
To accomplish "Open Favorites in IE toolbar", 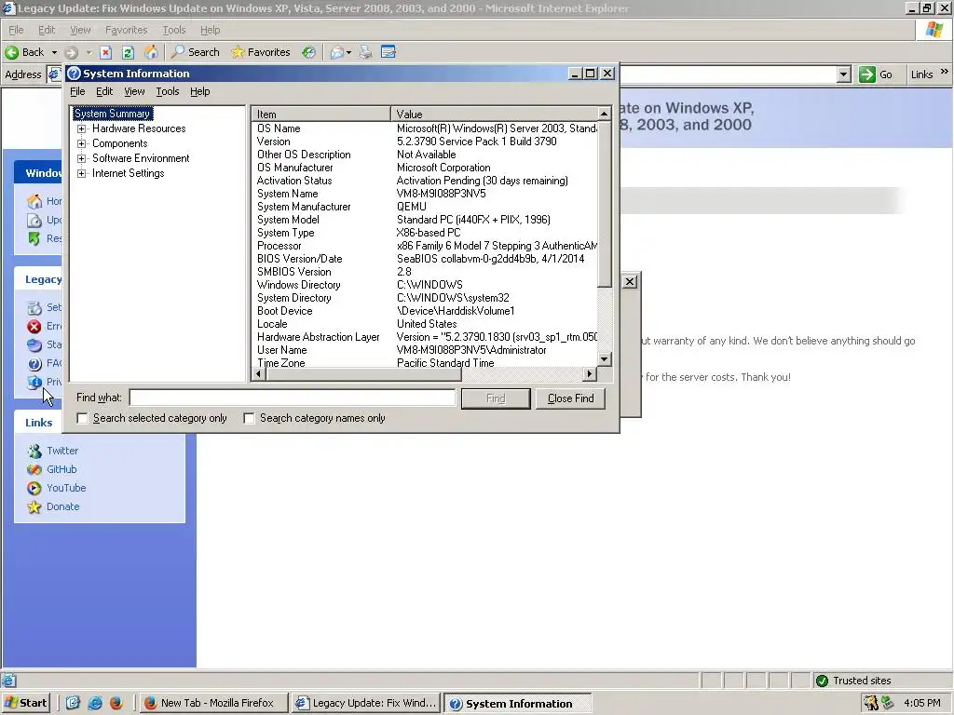I will click(261, 52).
